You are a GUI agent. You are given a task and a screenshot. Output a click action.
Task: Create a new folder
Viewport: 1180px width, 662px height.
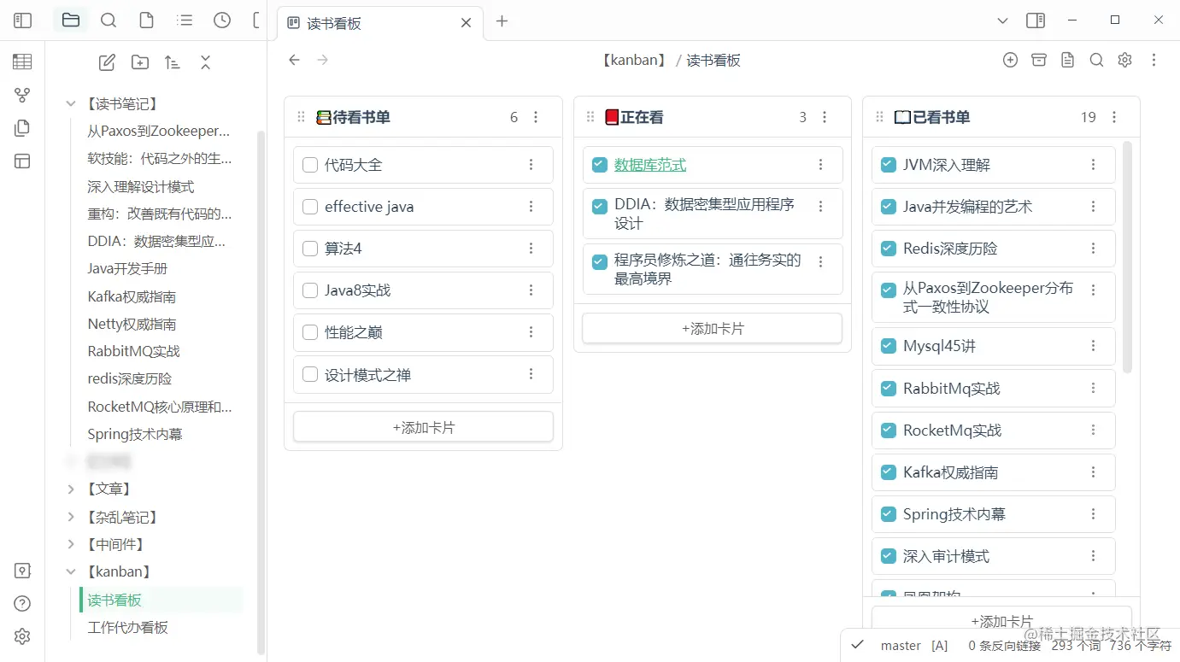click(x=139, y=62)
